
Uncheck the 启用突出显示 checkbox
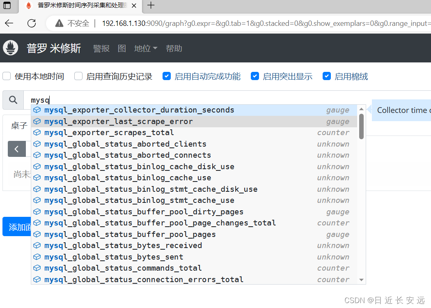pyautogui.click(x=255, y=76)
